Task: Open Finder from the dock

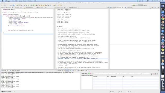Action: coord(163,6)
